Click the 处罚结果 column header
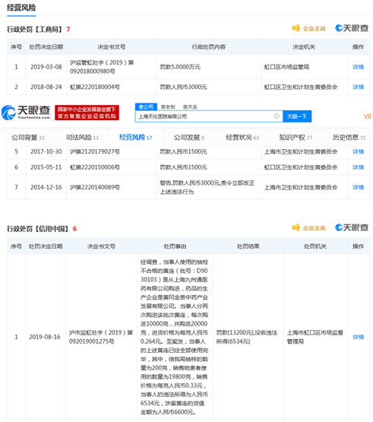 click(248, 246)
